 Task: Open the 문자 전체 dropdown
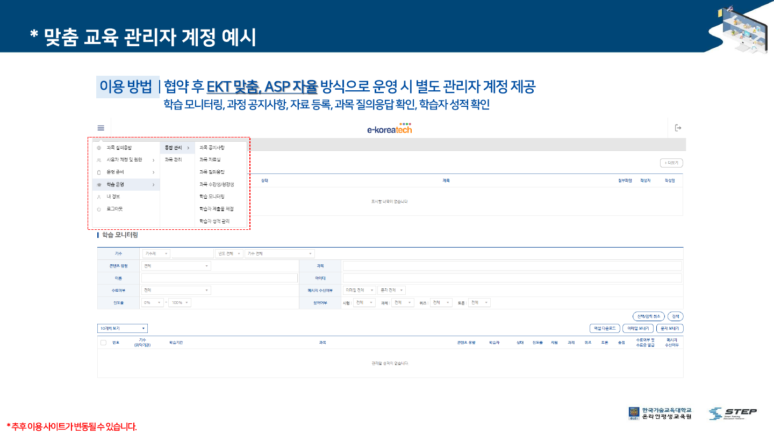click(x=391, y=290)
